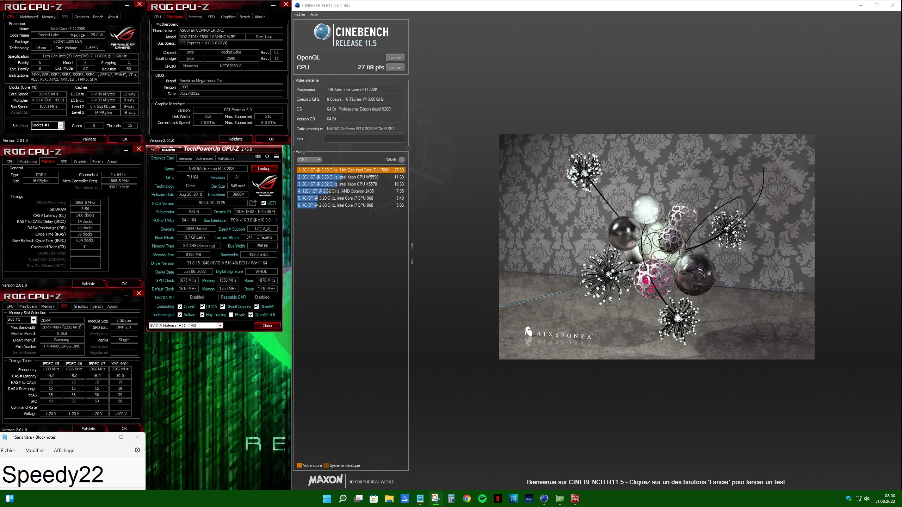The width and height of the screenshot is (902, 507).
Task: Open the Fichier menu in Cinebench
Action: [300, 14]
